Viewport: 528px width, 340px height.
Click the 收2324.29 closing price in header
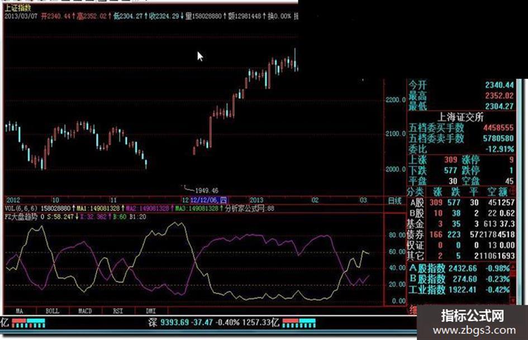164,16
